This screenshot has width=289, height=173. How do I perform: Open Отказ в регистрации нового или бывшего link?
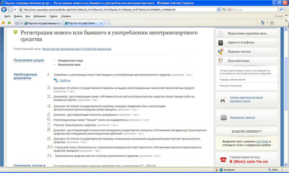[x=245, y=72]
